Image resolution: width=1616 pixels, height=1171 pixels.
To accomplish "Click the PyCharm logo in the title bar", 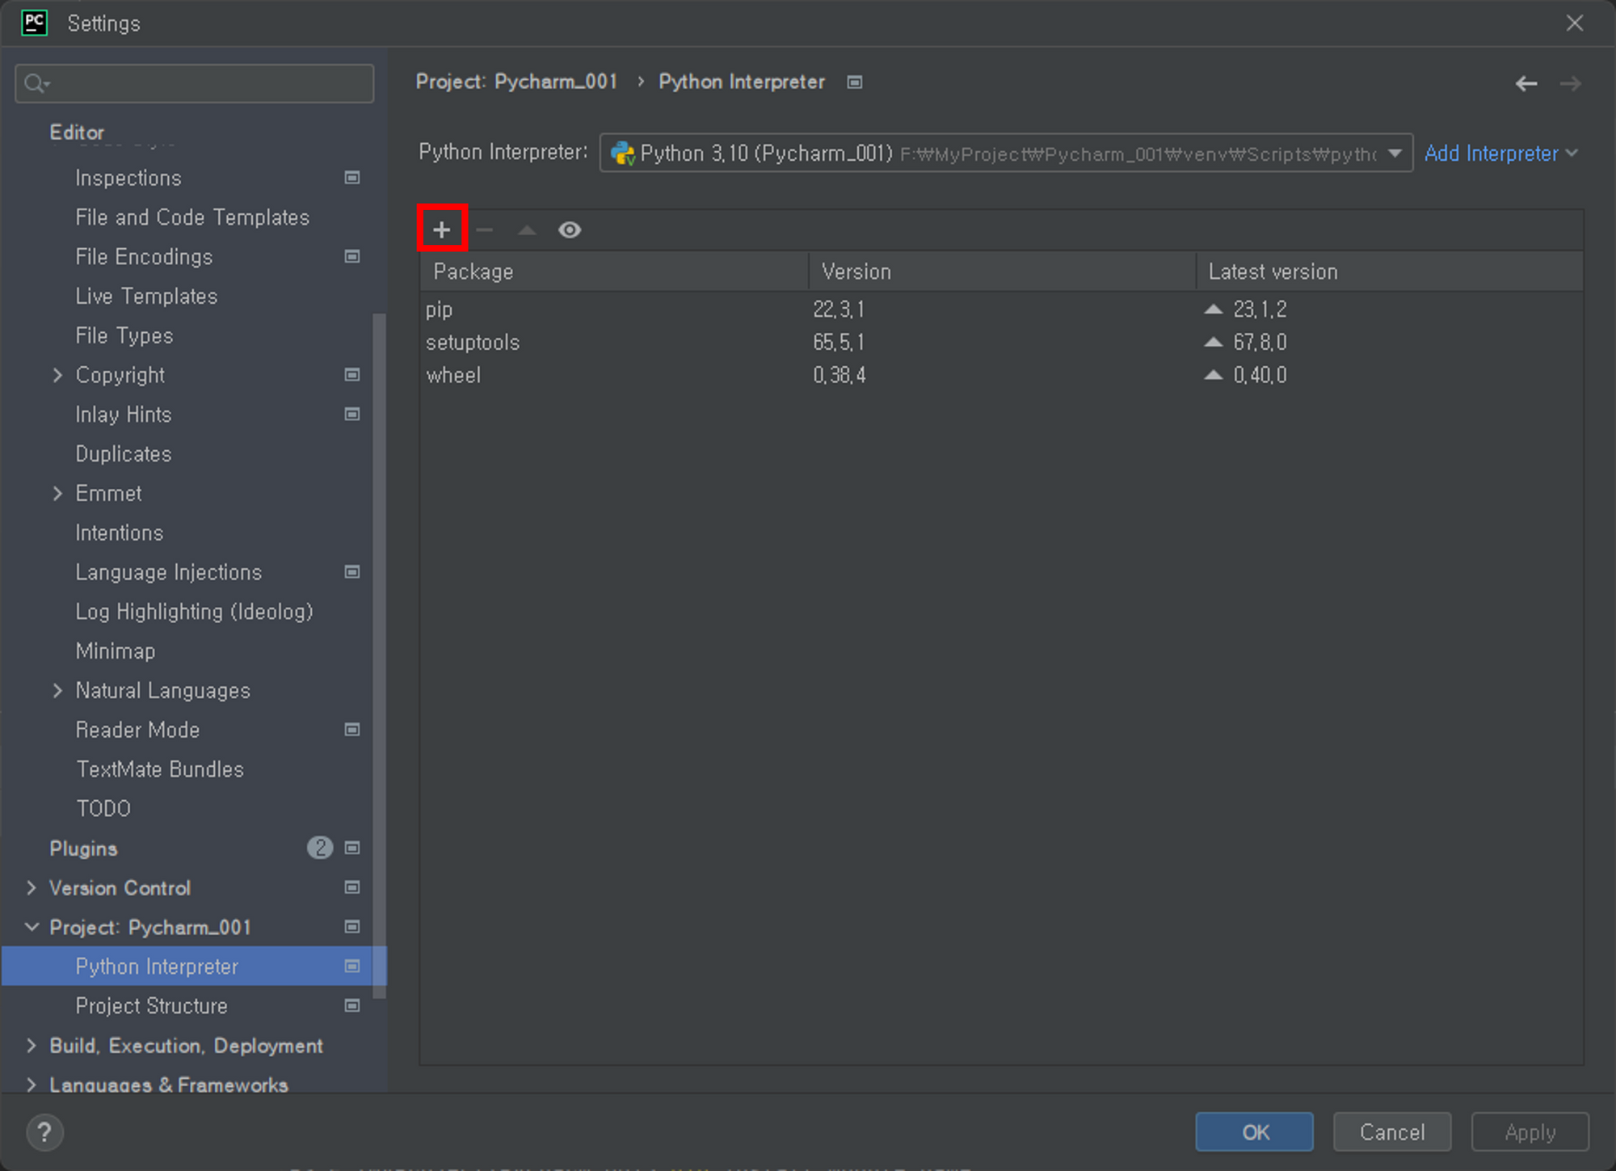I will [34, 23].
